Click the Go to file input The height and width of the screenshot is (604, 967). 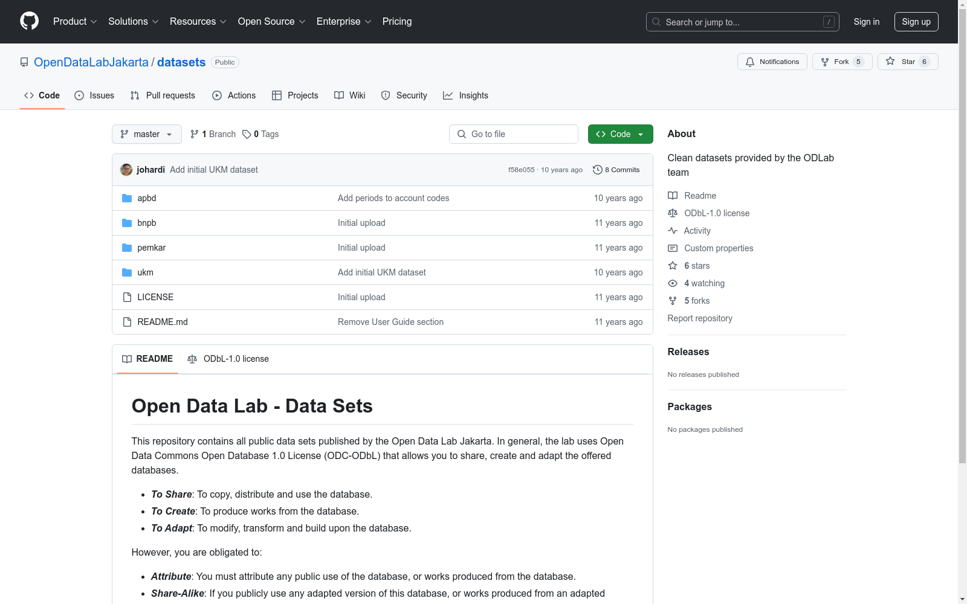click(x=514, y=134)
